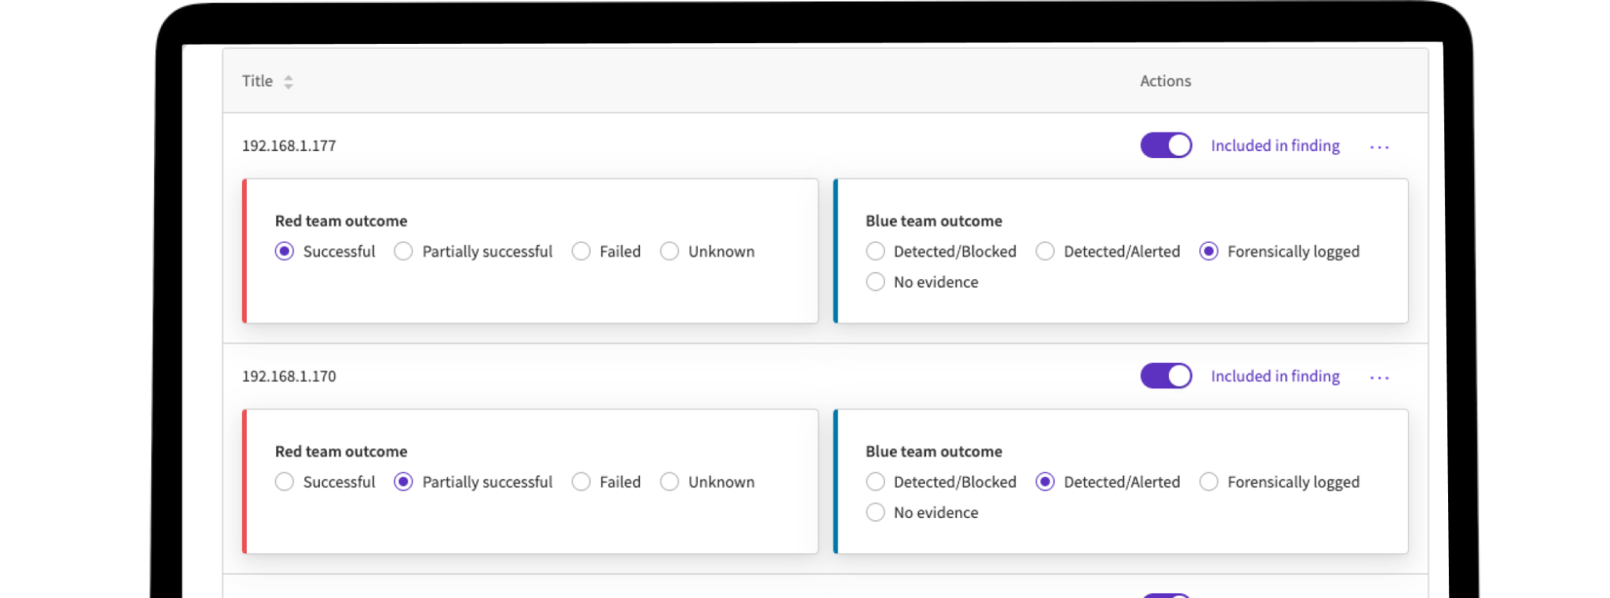Choose Forensically logged for 192.168.1.170 blue team
1610x598 pixels.
click(x=1208, y=482)
